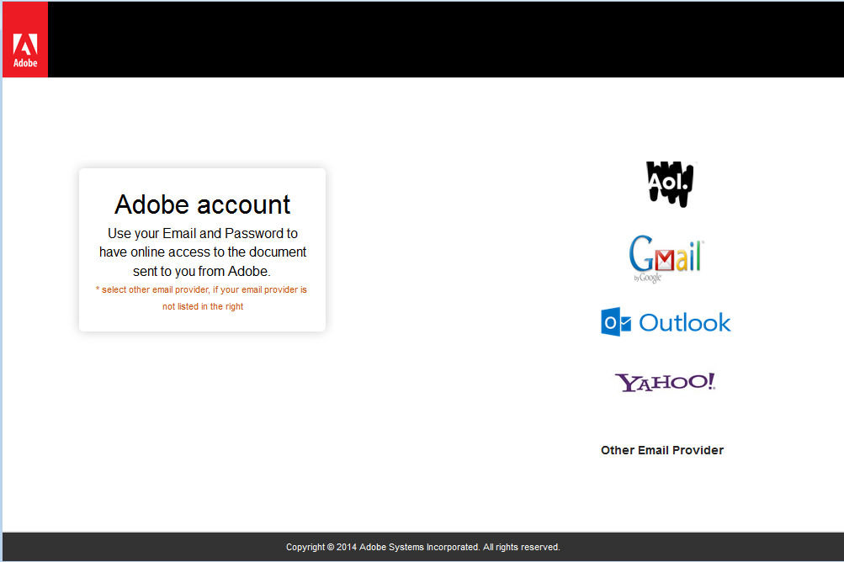Screen dimensions: 844x562
Task: Click the orange "select other email provider" note
Action: tap(202, 298)
